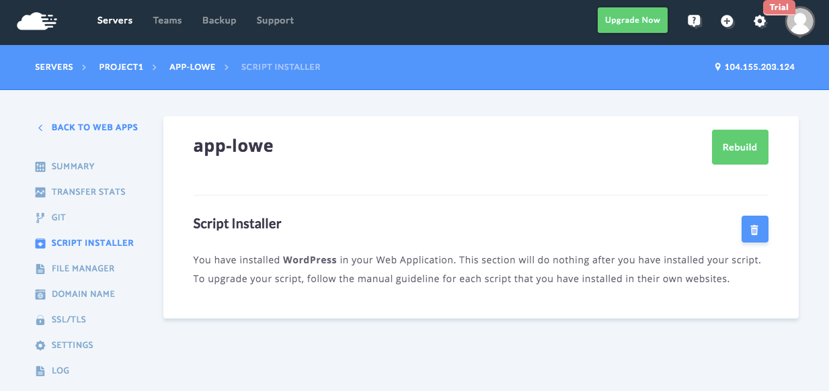
Task: Select Git in the sidebar
Action: point(58,218)
